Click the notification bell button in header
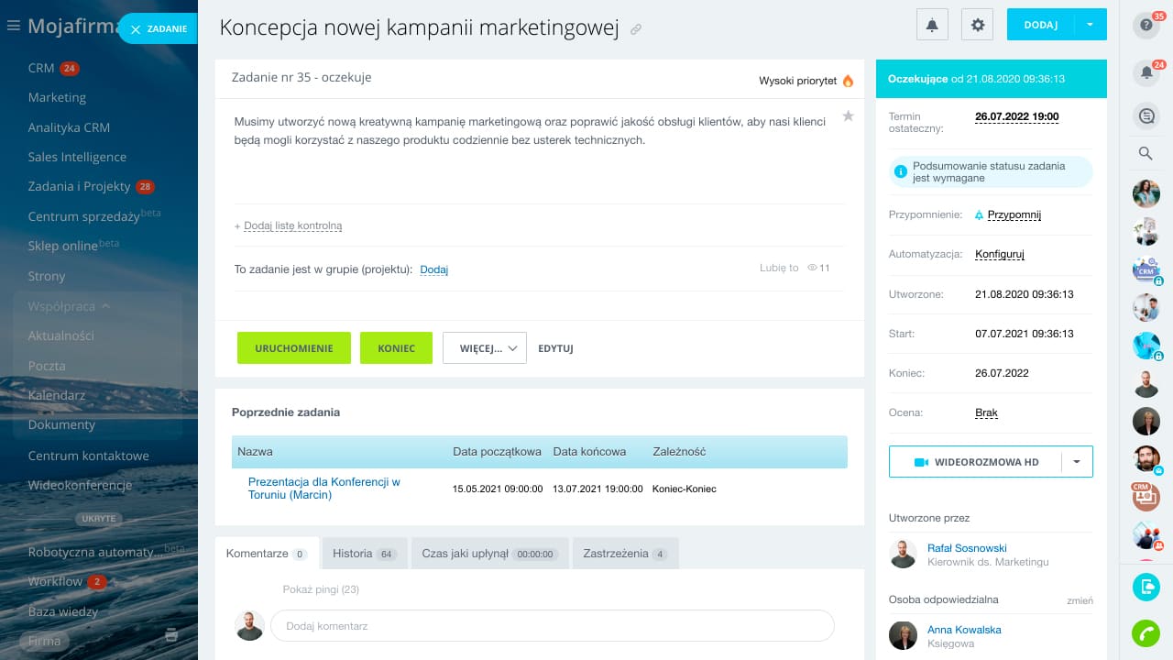The image size is (1173, 660). 932,25
